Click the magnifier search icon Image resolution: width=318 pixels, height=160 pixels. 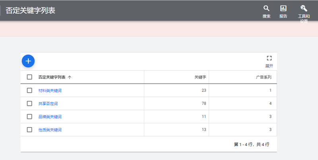point(266,8)
